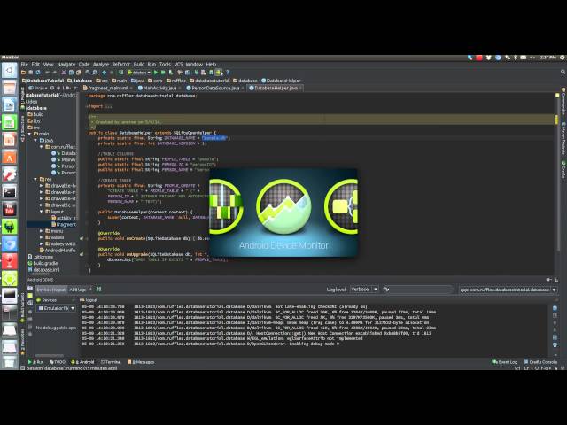Viewport: 567px width, 425px height.
Task: Expand the values folder in project tree
Action: pos(42,237)
